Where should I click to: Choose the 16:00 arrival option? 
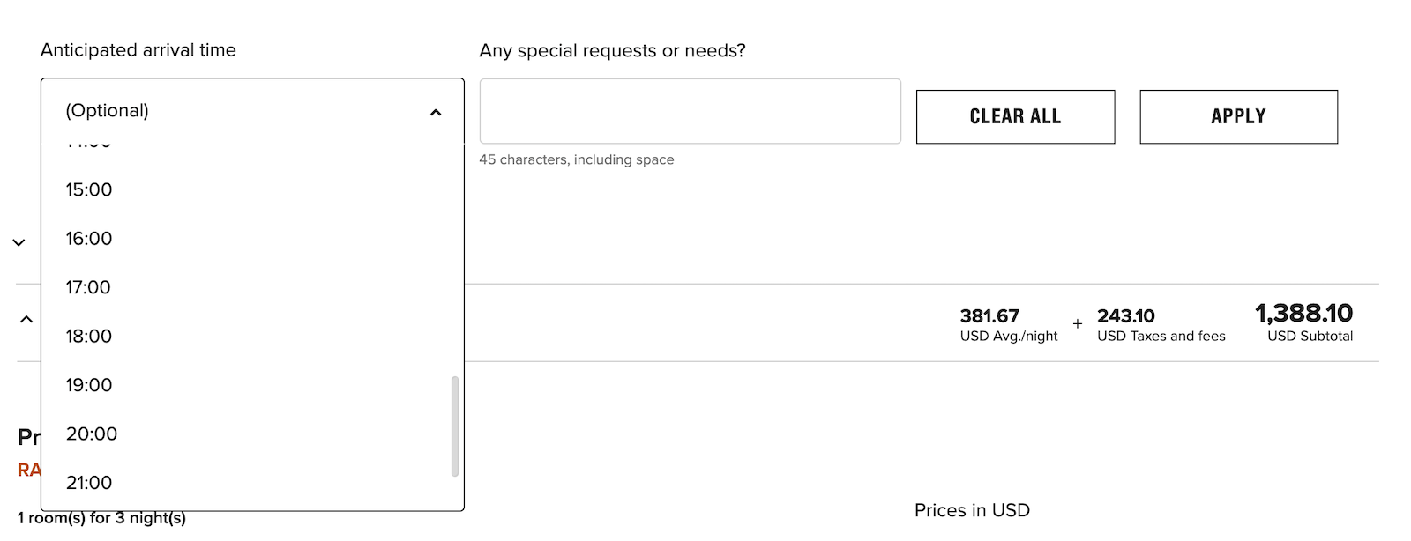[x=89, y=239]
